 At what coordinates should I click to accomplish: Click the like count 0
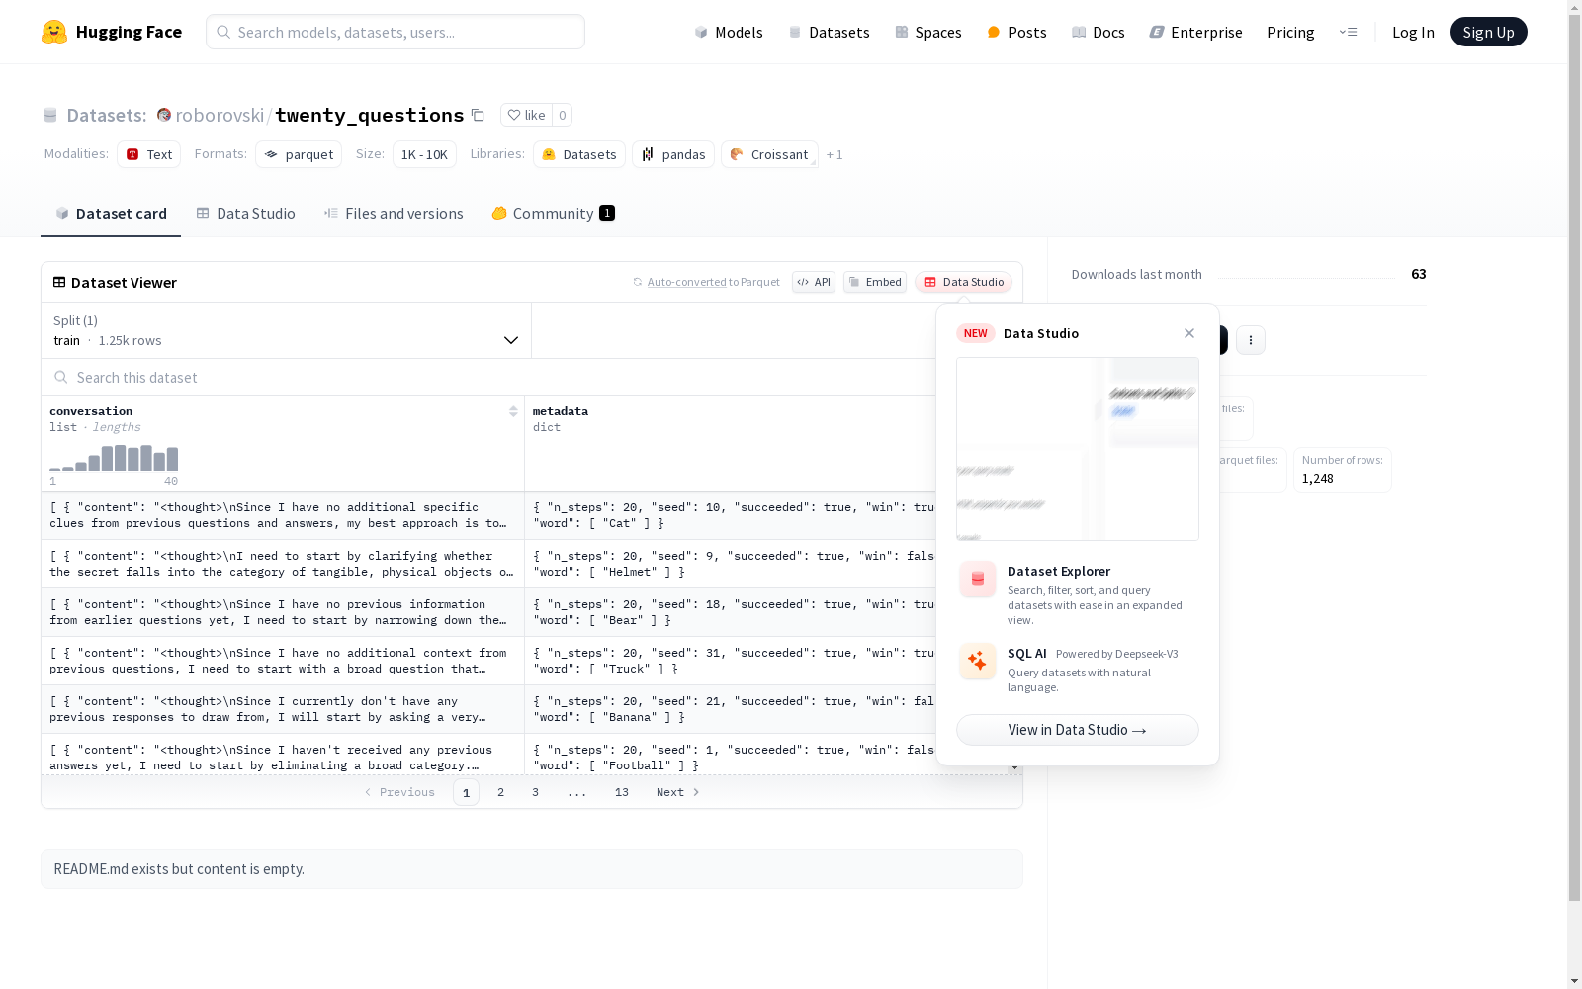pos(562,115)
